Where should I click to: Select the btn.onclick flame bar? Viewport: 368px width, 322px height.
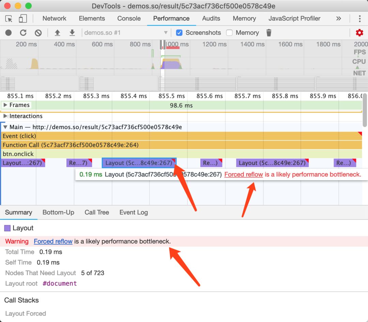(182, 154)
